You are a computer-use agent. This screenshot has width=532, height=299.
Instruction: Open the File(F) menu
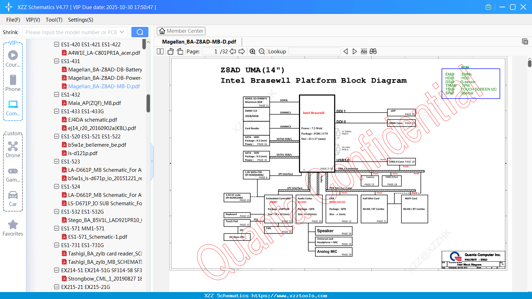13,20
